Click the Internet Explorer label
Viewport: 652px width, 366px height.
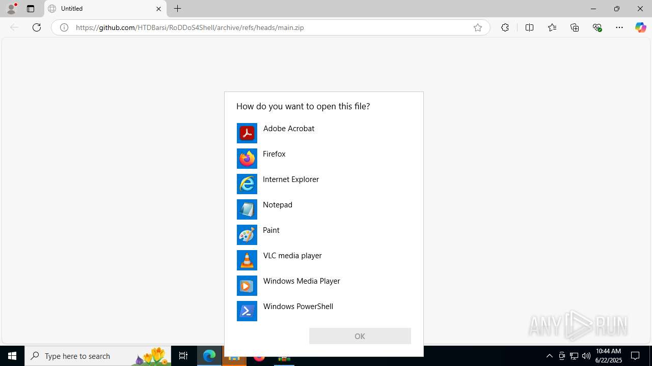pyautogui.click(x=291, y=179)
